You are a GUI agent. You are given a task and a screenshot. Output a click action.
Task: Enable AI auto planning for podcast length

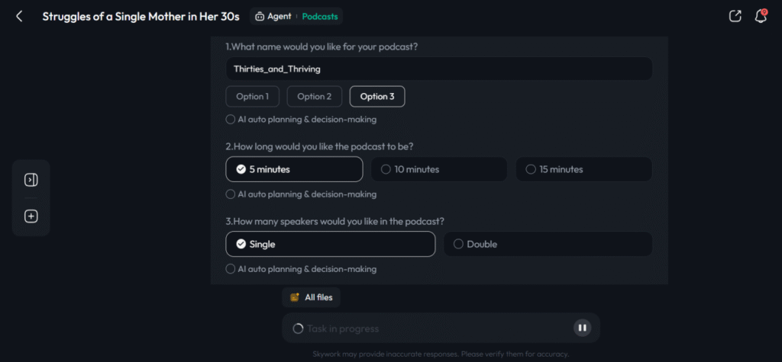coord(231,194)
